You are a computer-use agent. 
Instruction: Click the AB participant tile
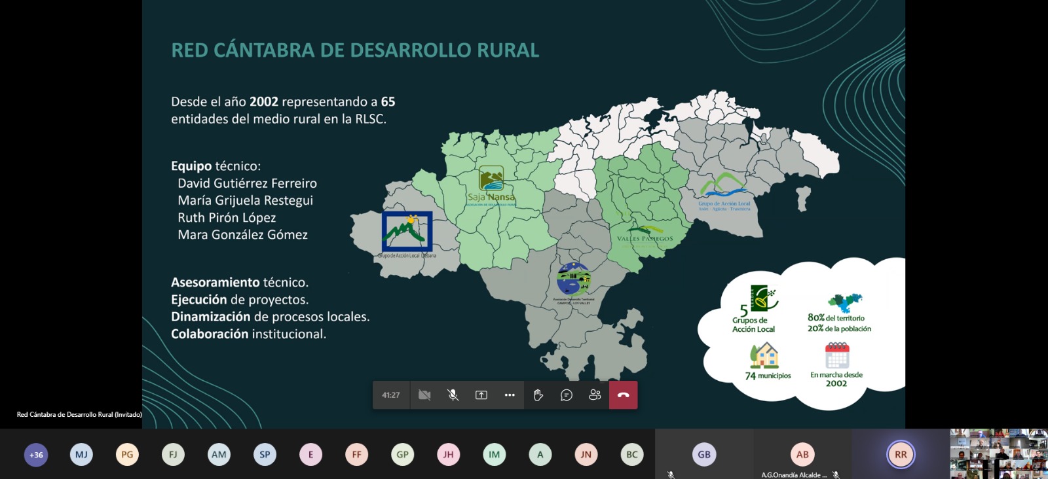[x=802, y=454]
